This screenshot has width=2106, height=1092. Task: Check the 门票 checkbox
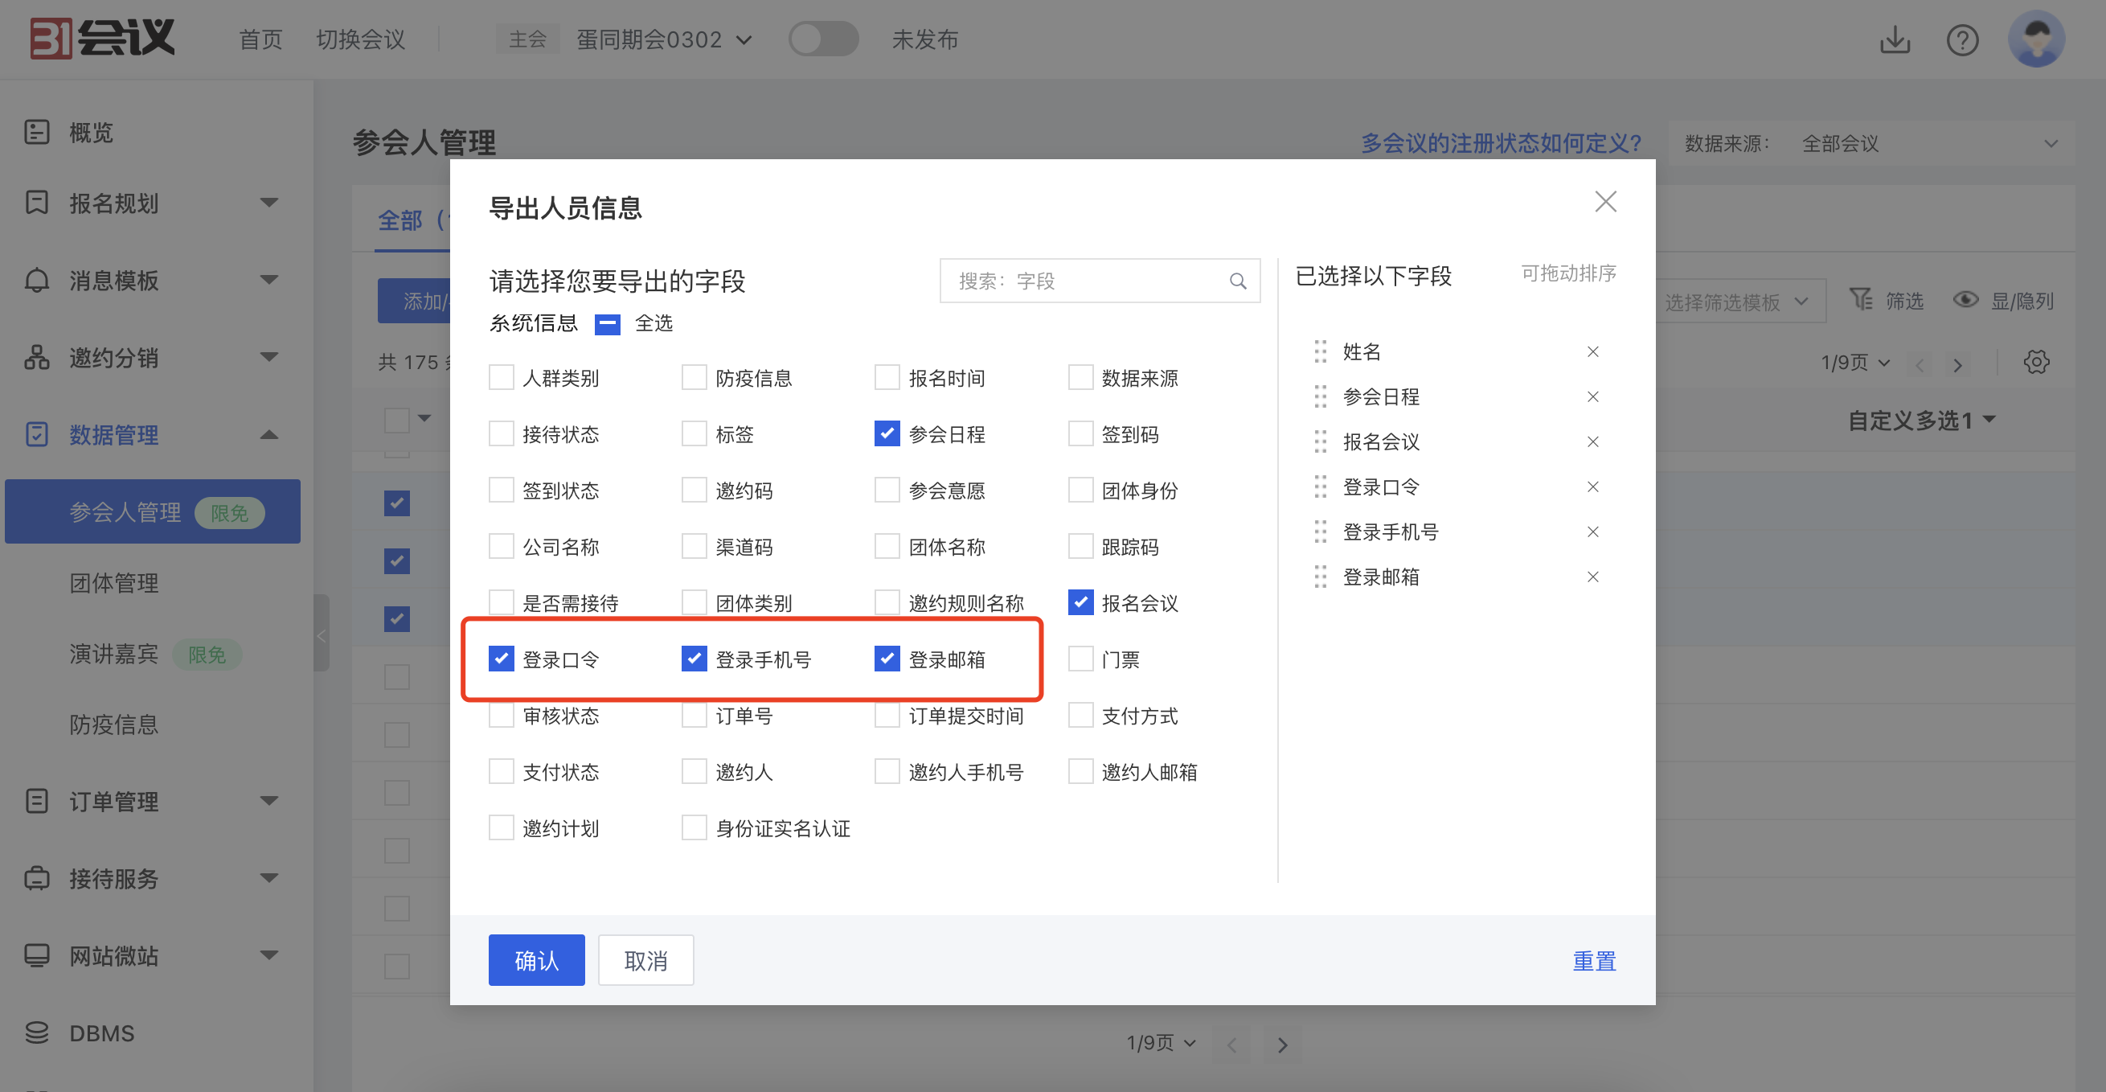click(x=1080, y=659)
